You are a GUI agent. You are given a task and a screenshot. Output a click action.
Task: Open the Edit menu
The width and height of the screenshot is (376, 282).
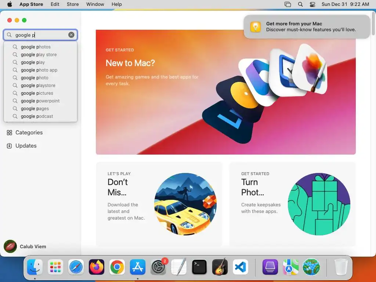click(55, 4)
